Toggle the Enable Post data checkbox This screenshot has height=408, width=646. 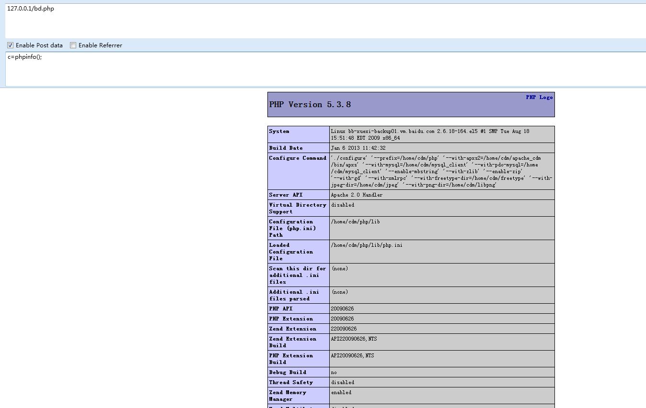10,45
